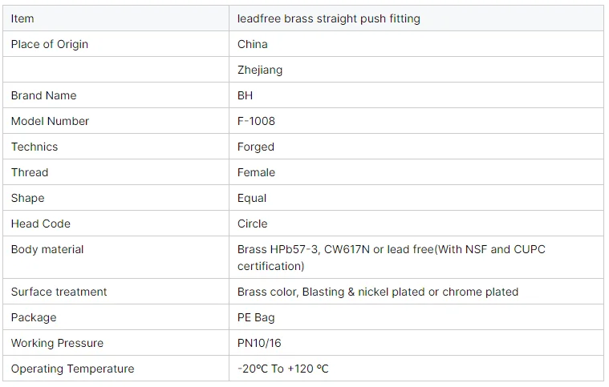Select the 'PE Bag' package value

click(x=256, y=317)
